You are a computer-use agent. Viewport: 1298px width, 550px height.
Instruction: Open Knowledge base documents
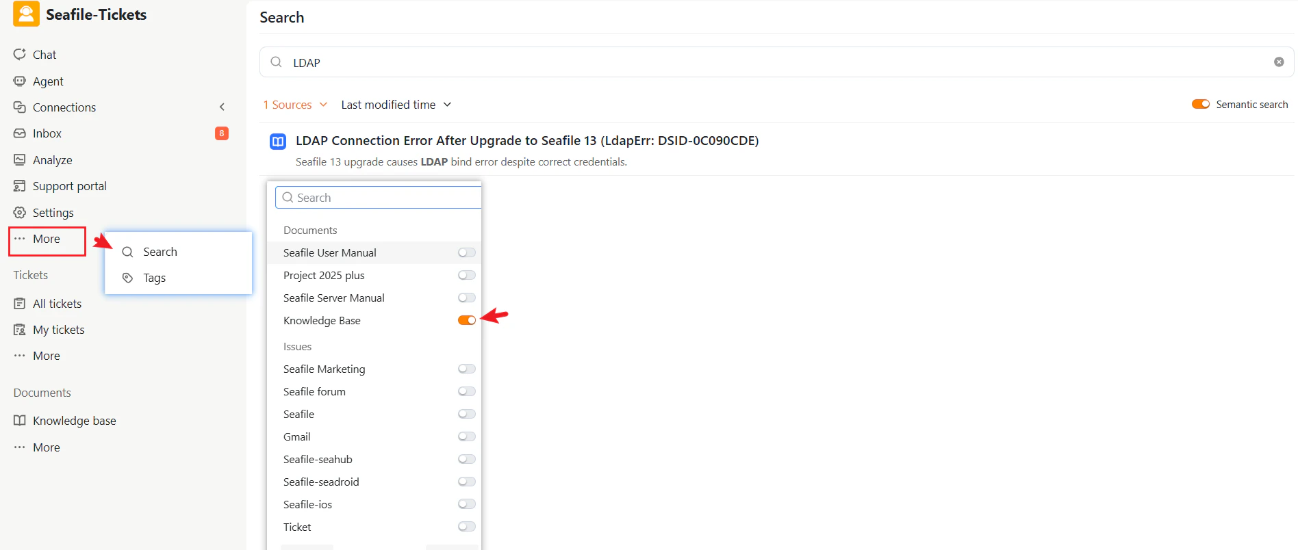pos(75,421)
